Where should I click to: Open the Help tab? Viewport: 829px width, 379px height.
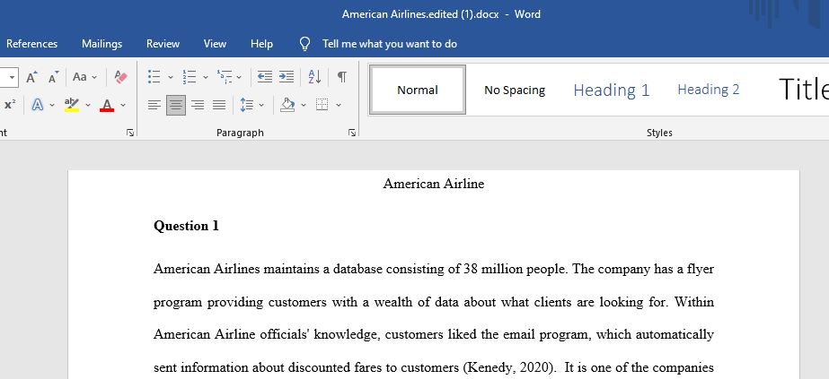(x=261, y=44)
